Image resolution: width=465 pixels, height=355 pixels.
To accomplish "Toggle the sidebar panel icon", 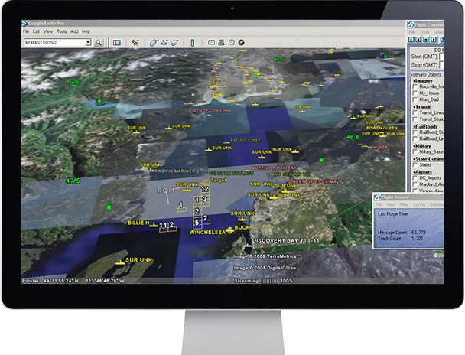I will (117, 43).
